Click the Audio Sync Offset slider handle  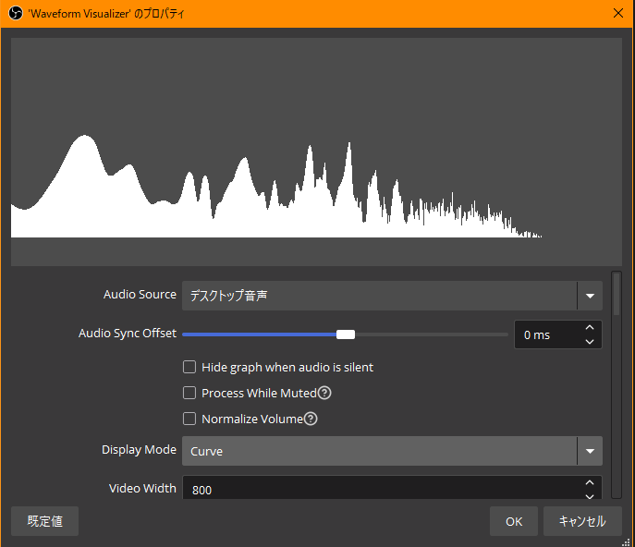(x=346, y=334)
